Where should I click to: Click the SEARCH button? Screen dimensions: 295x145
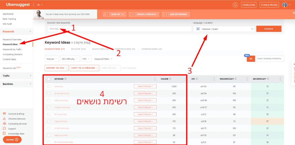(x=269, y=29)
